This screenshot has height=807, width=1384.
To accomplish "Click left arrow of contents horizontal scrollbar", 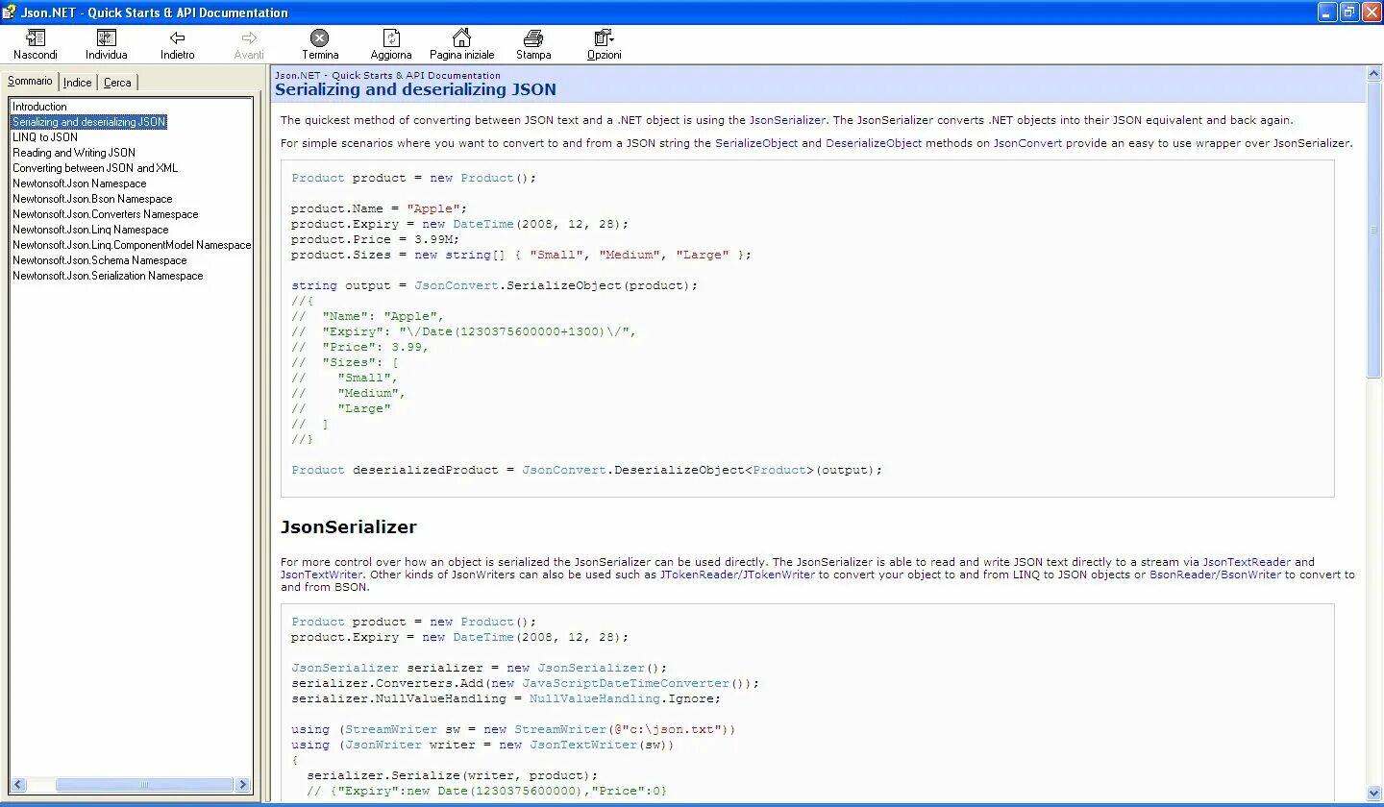I will pyautogui.click(x=18, y=785).
